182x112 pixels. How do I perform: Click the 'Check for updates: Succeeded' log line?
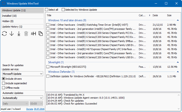pyautogui.click(x=71, y=104)
